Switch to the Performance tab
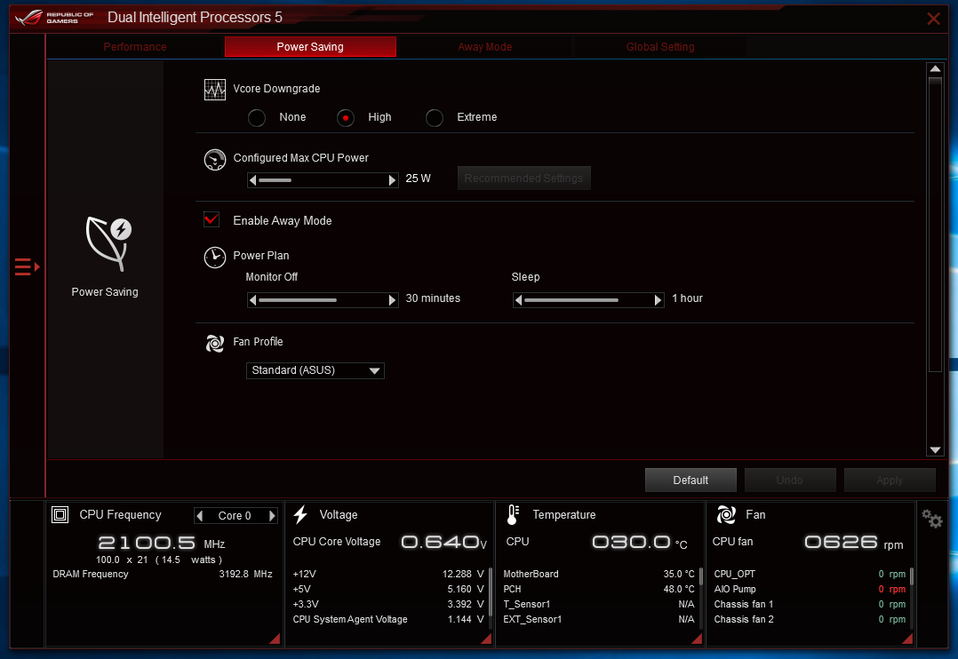The image size is (958, 659). tap(134, 47)
